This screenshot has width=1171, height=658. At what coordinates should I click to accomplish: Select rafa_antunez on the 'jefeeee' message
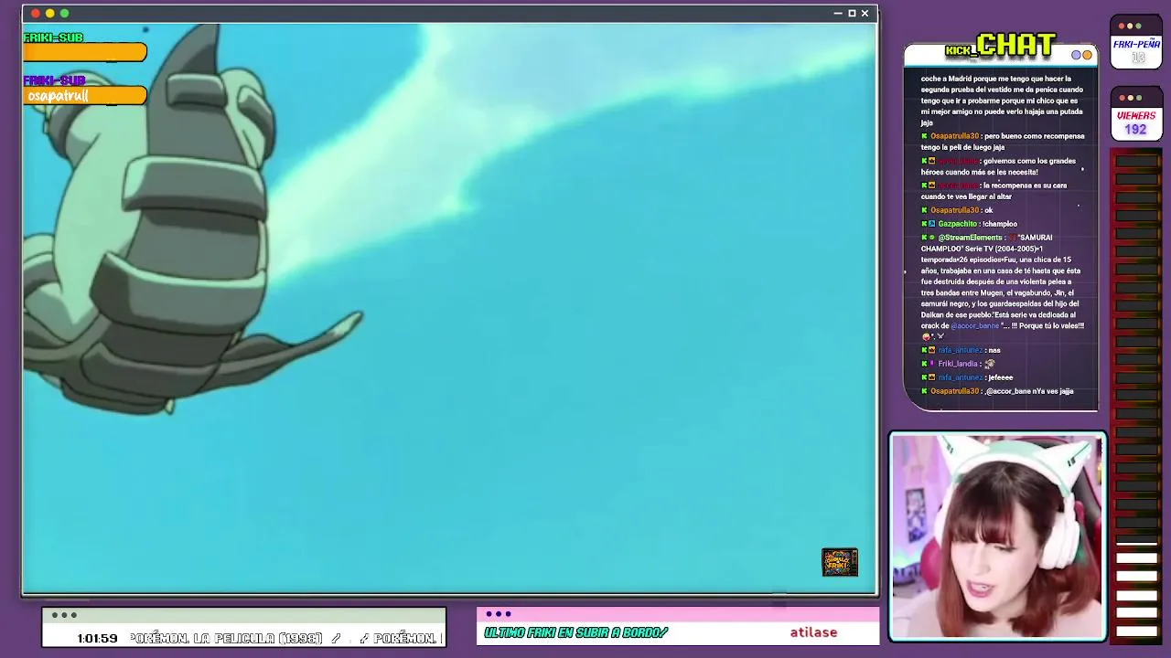click(x=960, y=377)
